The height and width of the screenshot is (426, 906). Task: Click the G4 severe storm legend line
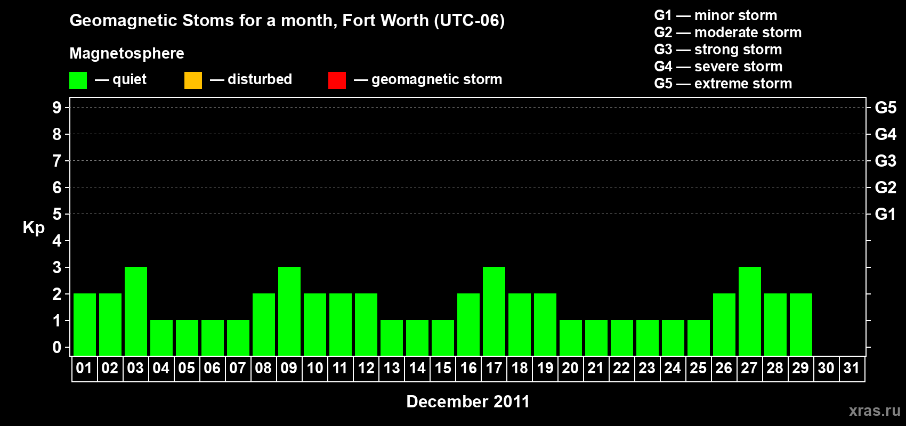click(718, 67)
